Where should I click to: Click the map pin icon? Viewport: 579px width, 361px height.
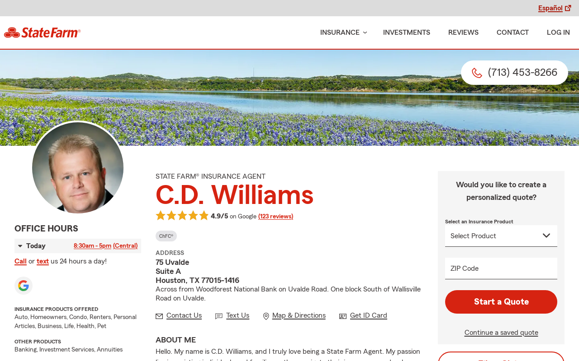266,316
